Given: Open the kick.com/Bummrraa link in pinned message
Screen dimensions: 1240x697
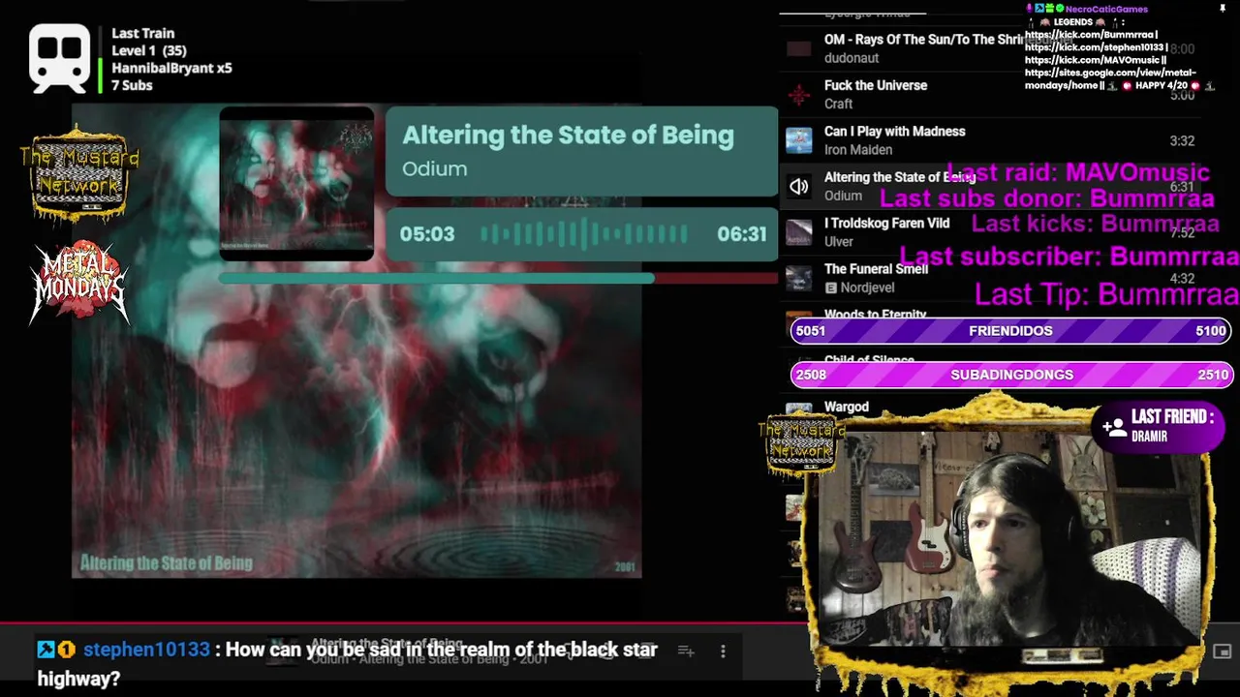Looking at the screenshot, I should click(x=1090, y=35).
